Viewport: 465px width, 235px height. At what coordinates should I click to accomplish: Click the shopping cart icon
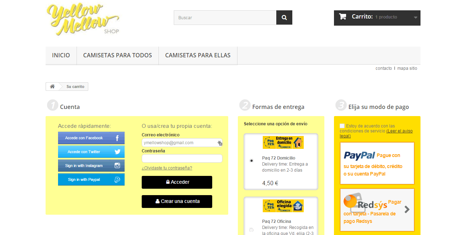coord(343,16)
